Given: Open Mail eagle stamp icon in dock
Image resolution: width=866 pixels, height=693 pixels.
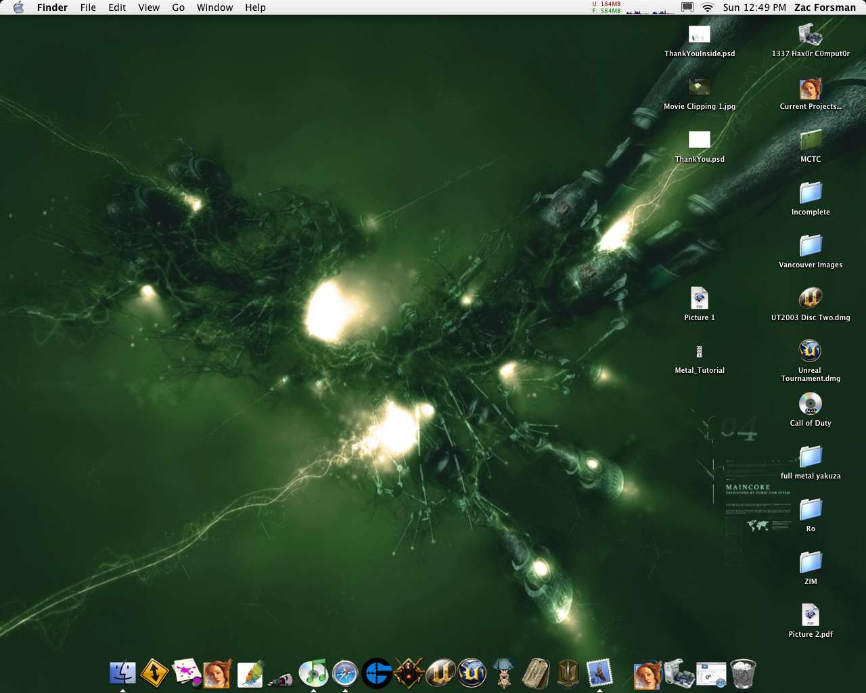Looking at the screenshot, I should 599,673.
